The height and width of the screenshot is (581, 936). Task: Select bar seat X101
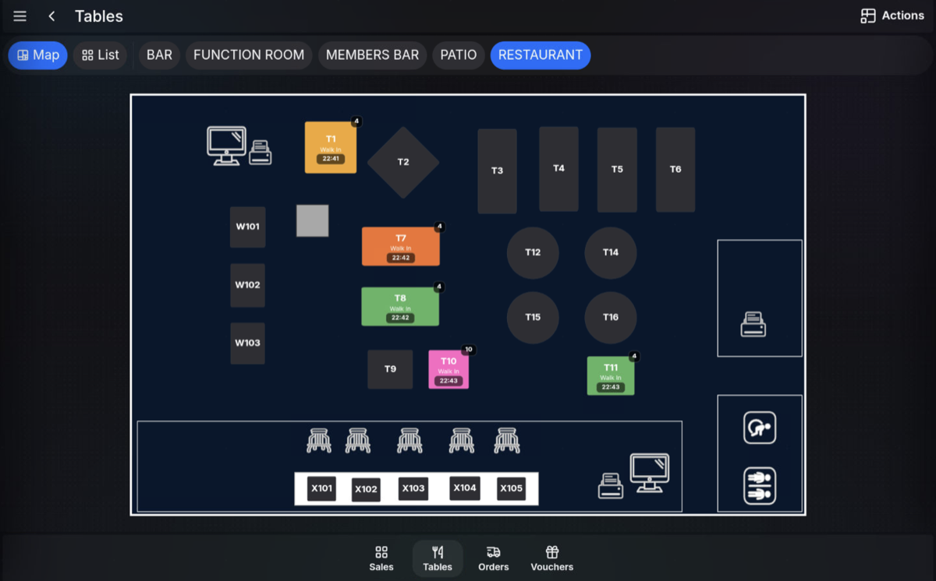(321, 488)
